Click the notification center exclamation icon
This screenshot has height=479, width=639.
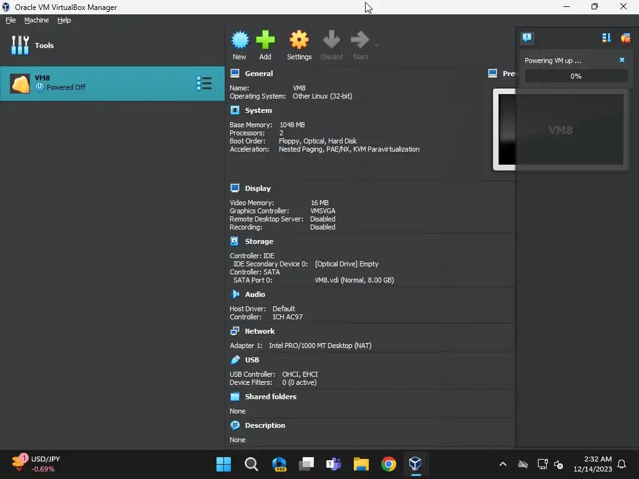(527, 38)
